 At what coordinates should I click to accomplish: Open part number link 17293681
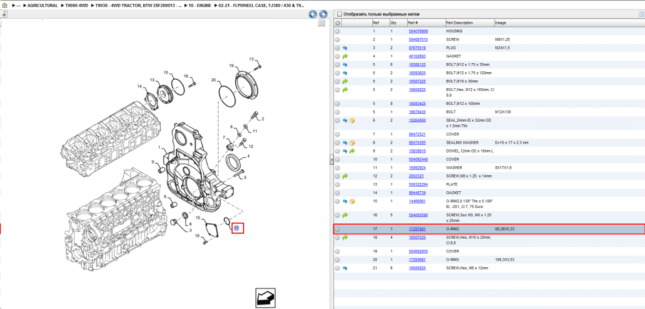(417, 259)
